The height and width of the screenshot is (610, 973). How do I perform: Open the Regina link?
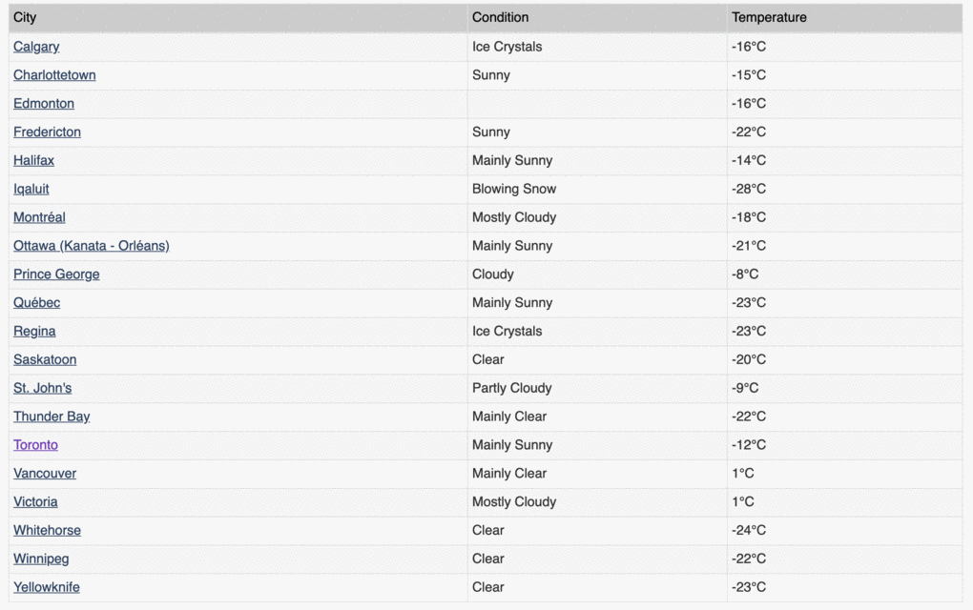coord(34,332)
